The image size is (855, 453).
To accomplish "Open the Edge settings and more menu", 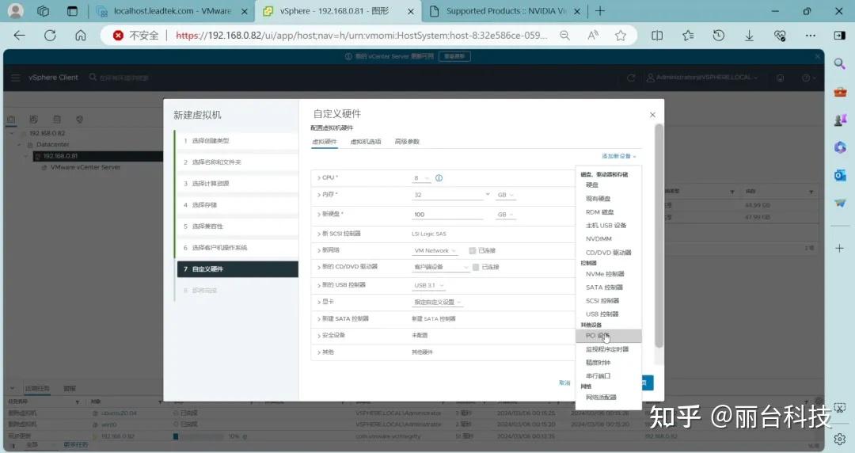I will point(811,36).
